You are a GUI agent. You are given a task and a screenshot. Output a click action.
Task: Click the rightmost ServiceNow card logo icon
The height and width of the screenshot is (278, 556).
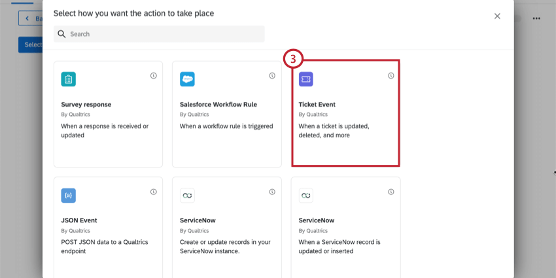(x=306, y=196)
